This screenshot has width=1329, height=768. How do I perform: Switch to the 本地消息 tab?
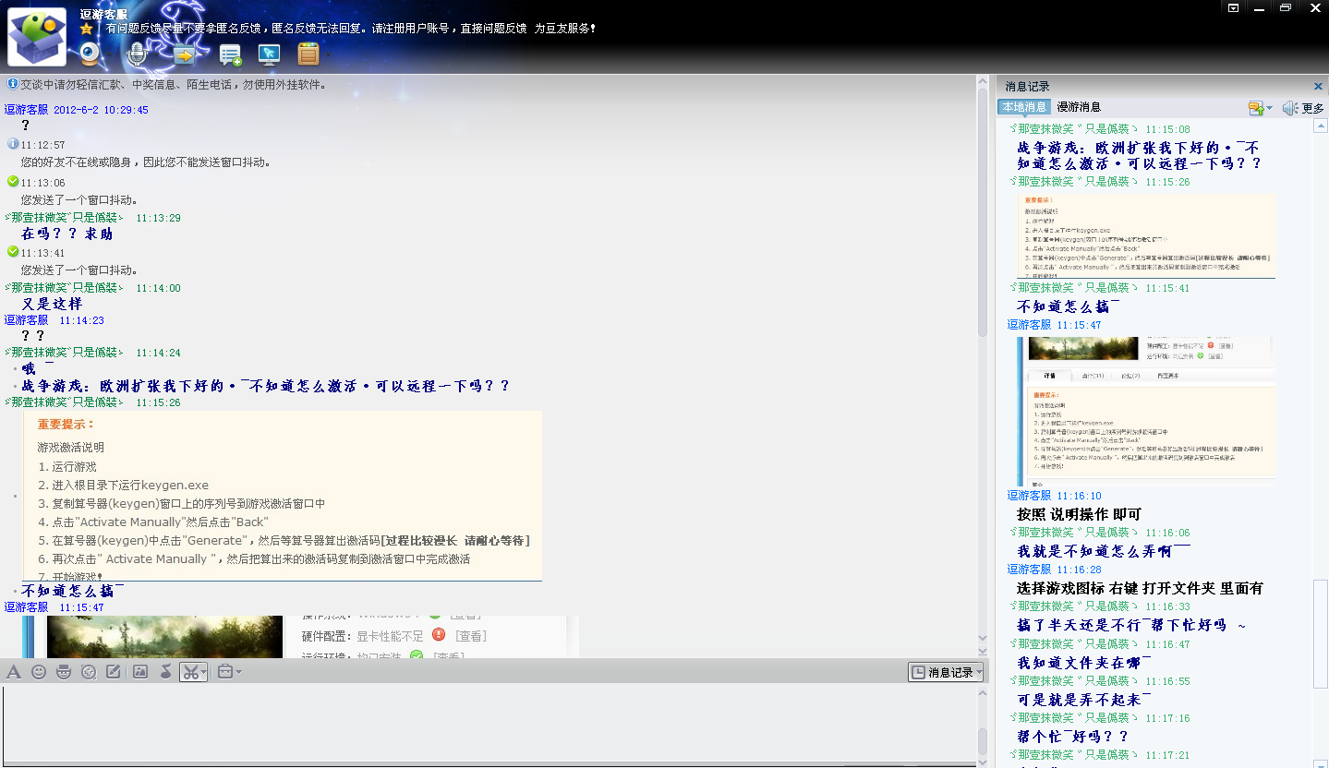[1024, 107]
